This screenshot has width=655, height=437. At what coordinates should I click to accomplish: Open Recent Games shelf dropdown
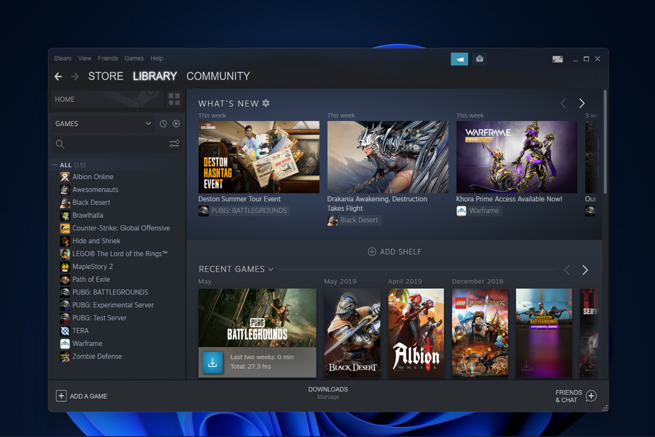click(271, 269)
